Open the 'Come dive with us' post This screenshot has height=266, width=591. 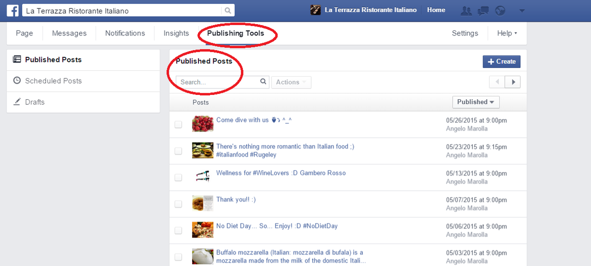point(254,120)
